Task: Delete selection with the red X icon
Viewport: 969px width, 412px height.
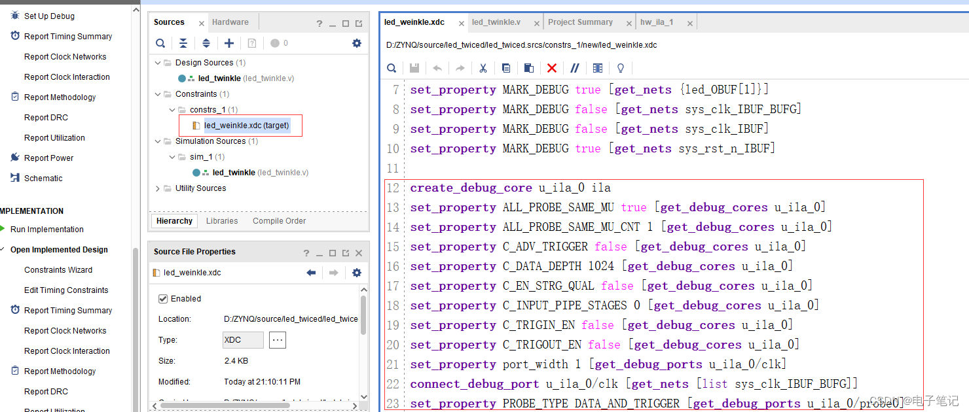Action: [x=552, y=68]
